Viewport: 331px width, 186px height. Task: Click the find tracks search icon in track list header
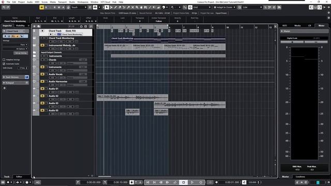pos(91,26)
